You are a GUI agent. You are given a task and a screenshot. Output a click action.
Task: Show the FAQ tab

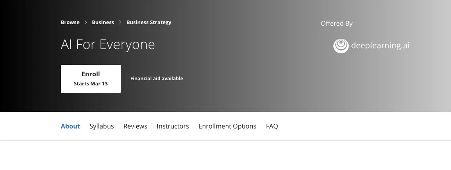pos(272,126)
